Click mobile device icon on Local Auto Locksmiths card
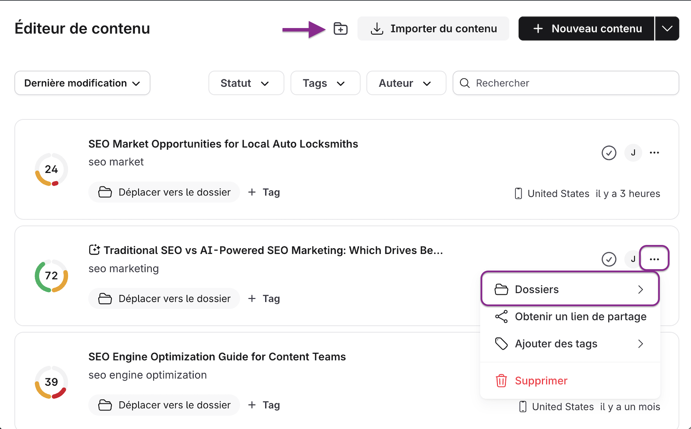Image resolution: width=691 pixels, height=429 pixels. tap(518, 193)
